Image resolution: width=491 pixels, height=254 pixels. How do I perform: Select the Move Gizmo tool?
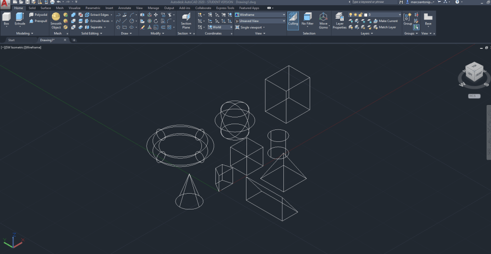tap(324, 20)
